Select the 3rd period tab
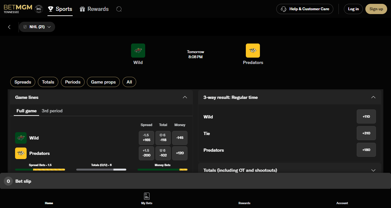 click(x=52, y=111)
